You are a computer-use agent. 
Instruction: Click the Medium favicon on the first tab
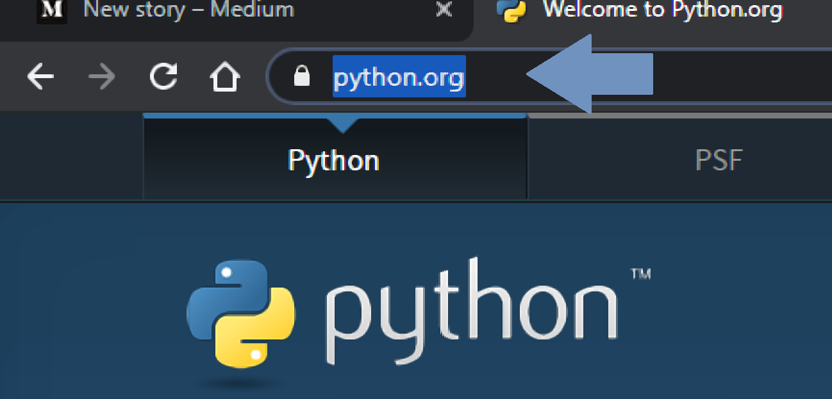point(52,11)
